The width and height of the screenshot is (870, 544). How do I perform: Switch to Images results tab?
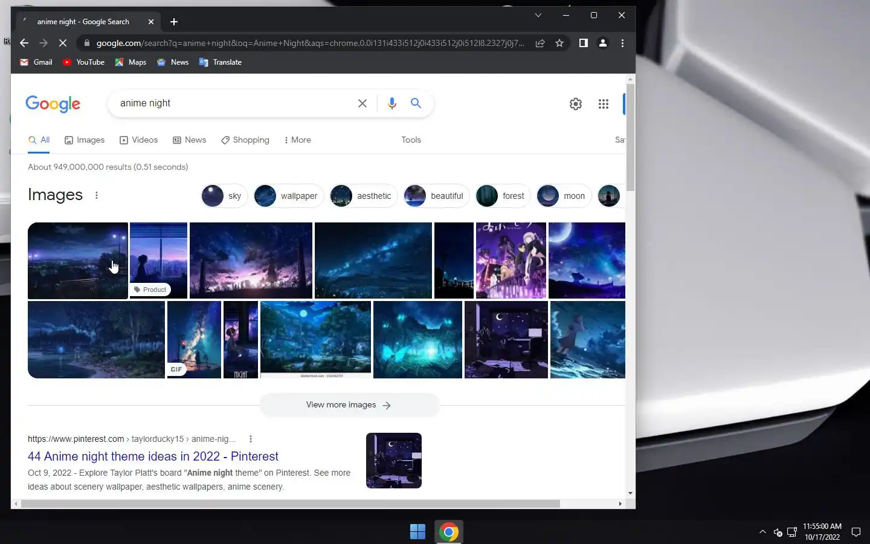click(x=85, y=140)
